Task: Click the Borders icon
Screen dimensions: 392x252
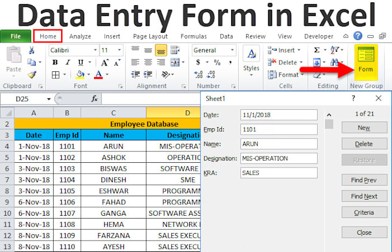Action: click(x=55, y=75)
